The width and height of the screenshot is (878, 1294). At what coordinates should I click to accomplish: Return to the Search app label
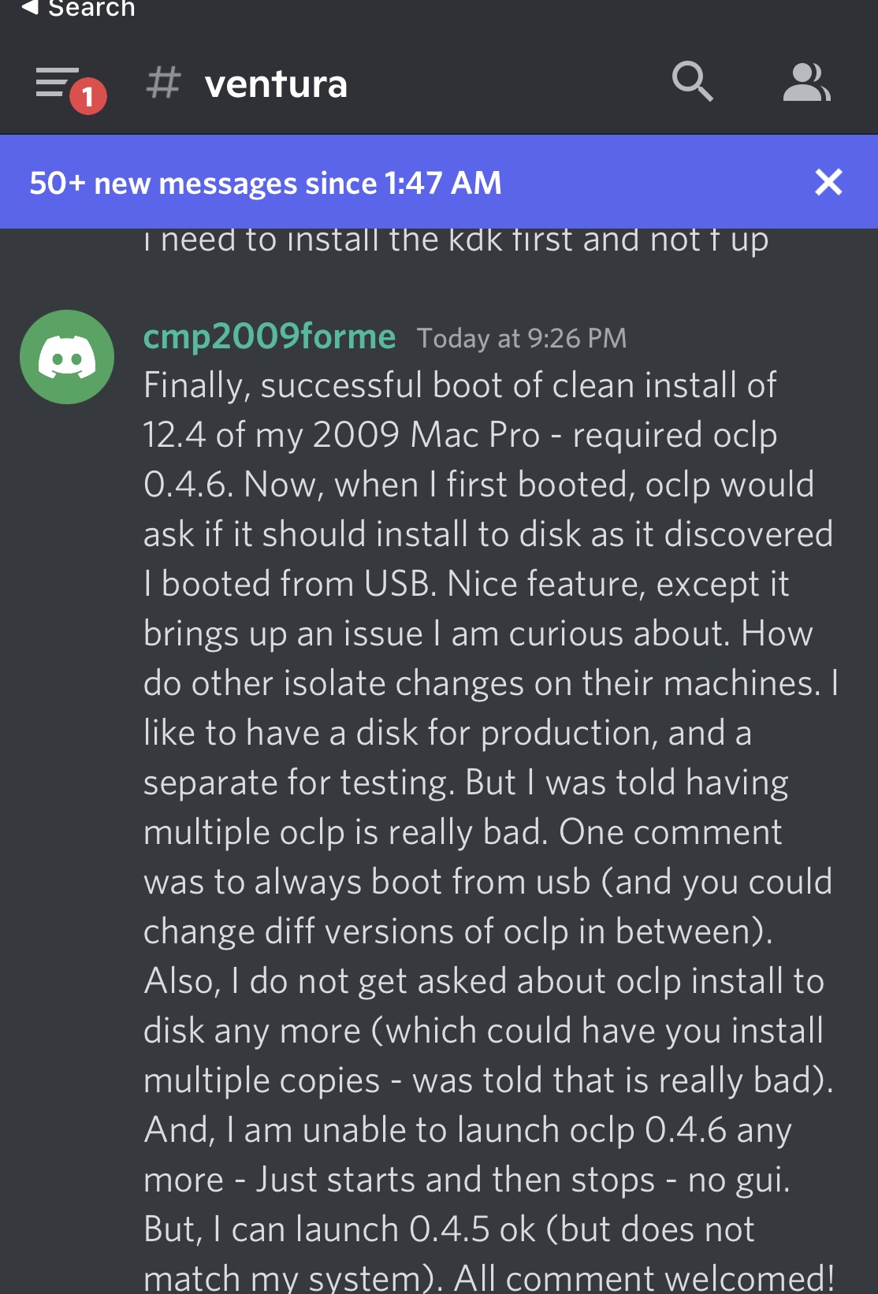(91, 9)
